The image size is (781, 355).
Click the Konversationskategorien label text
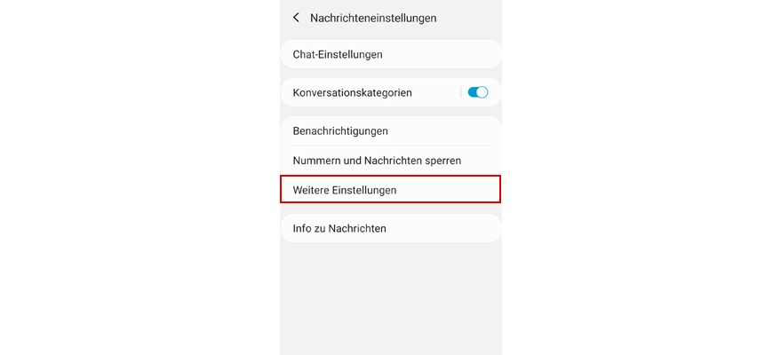pyautogui.click(x=352, y=93)
